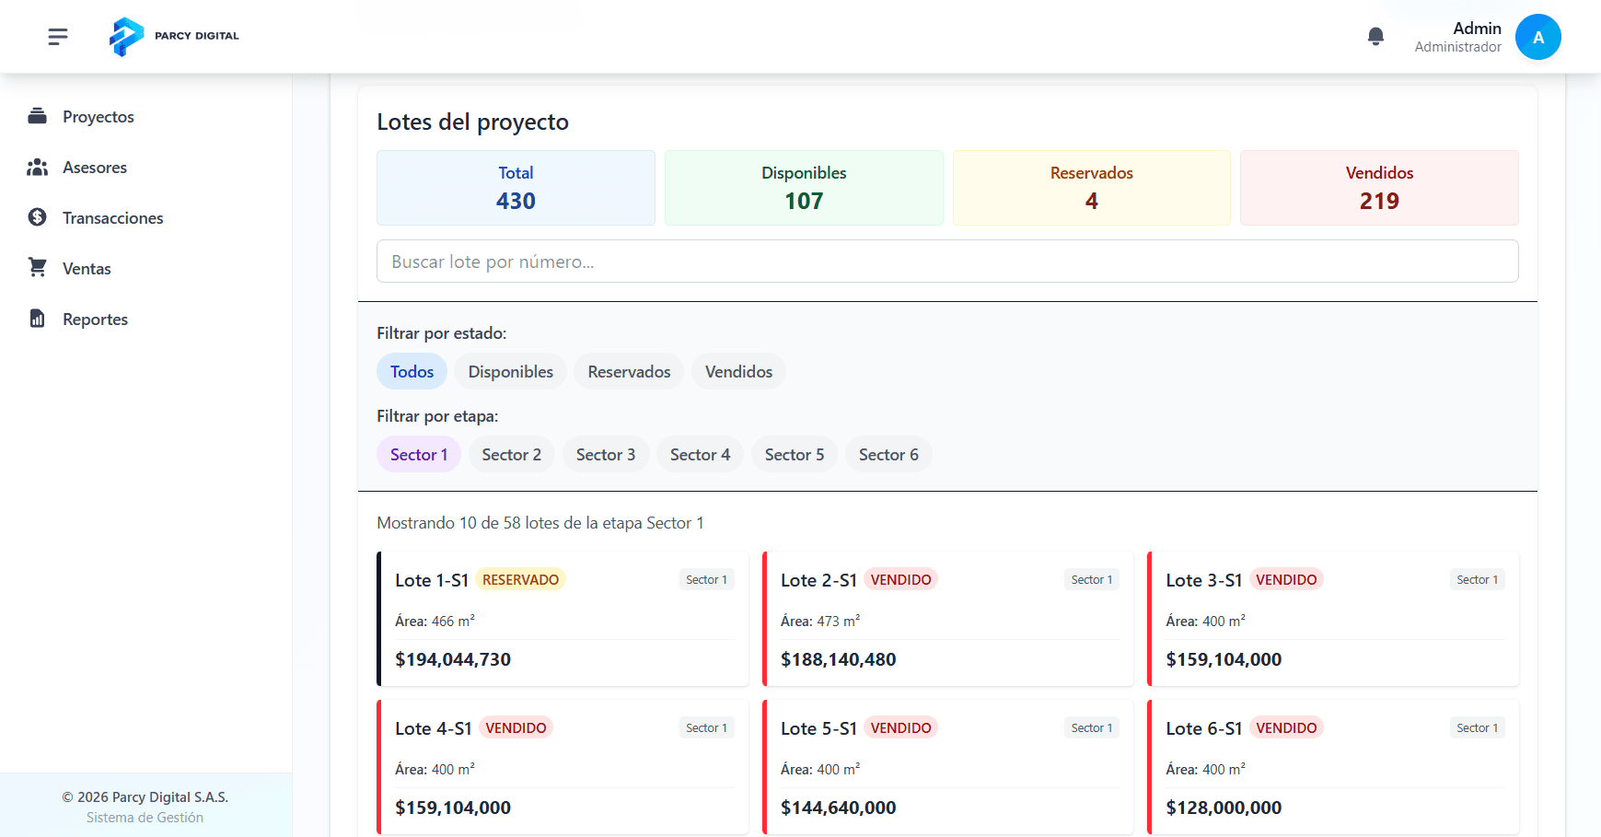
Task: Open the hamburger navigation menu
Action: (x=57, y=36)
